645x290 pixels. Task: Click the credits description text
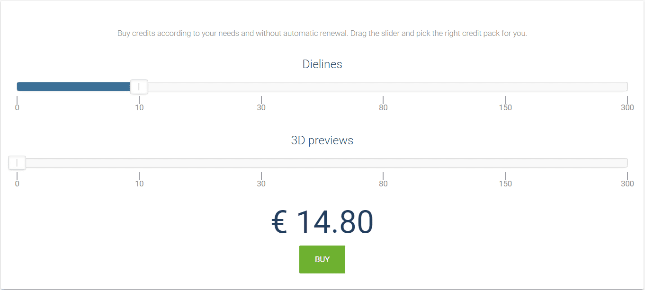(x=322, y=34)
